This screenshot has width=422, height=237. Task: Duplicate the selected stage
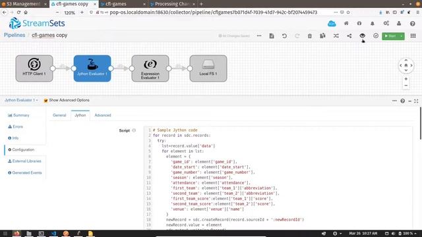(322, 36)
